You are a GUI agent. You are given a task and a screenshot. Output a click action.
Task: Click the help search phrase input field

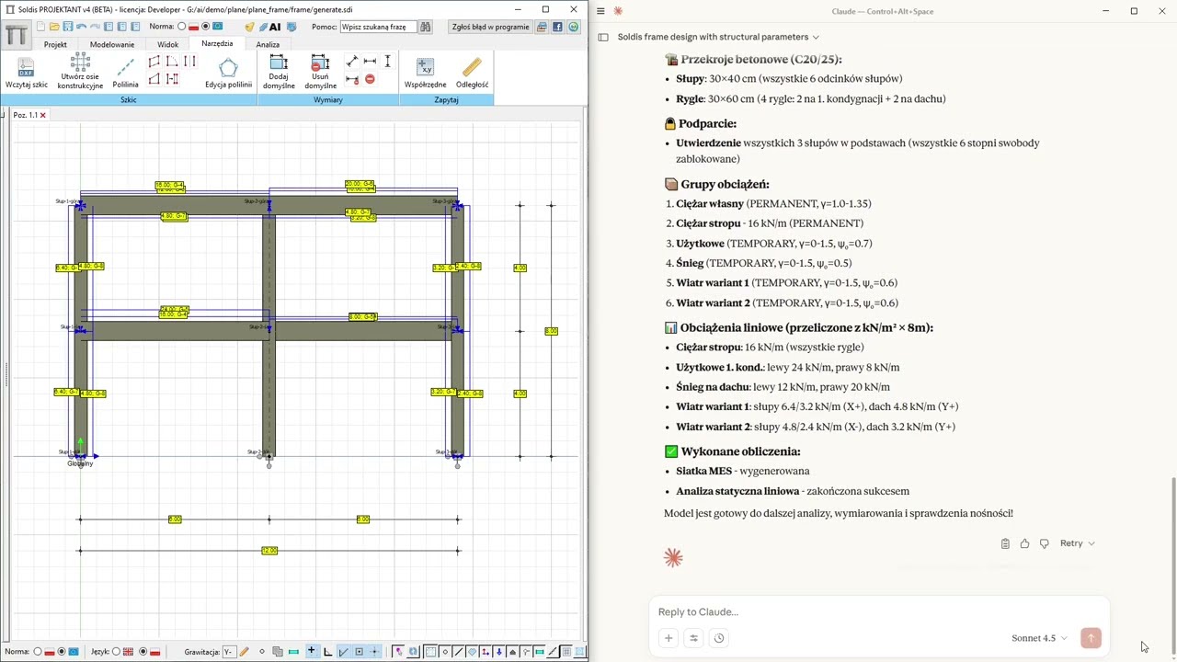tap(378, 27)
